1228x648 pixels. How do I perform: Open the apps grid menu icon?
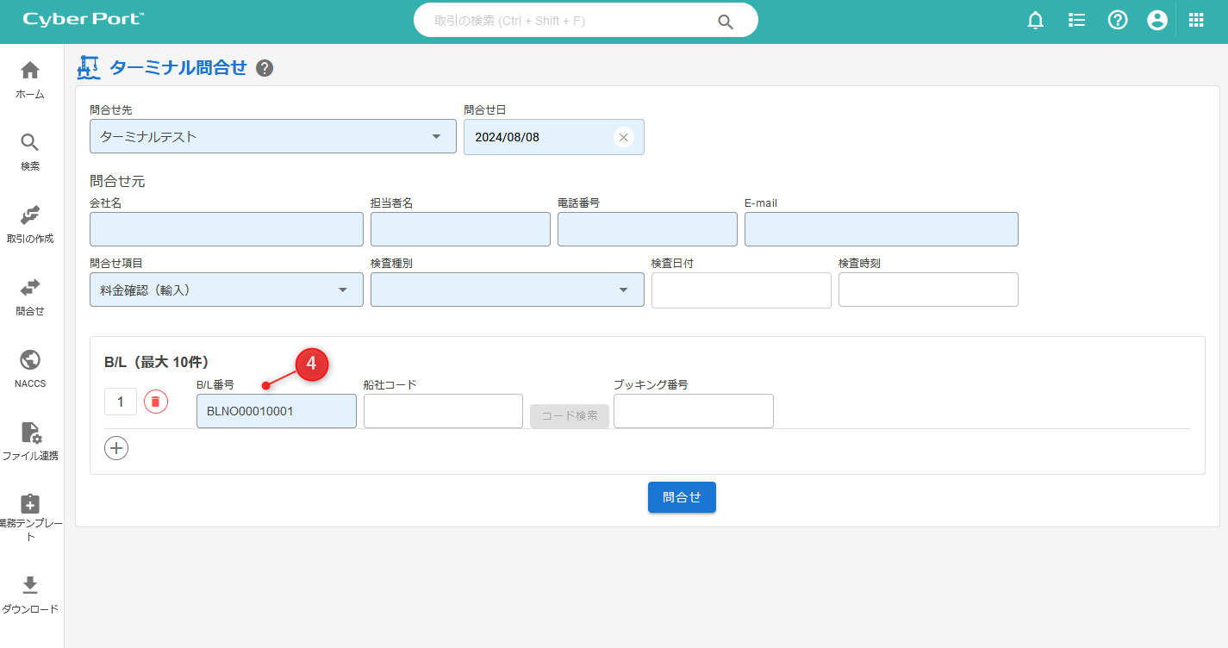1196,21
